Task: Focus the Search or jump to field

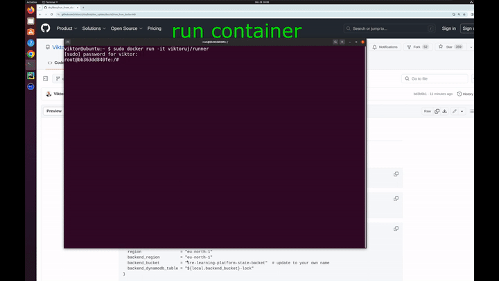Action: pos(389,28)
